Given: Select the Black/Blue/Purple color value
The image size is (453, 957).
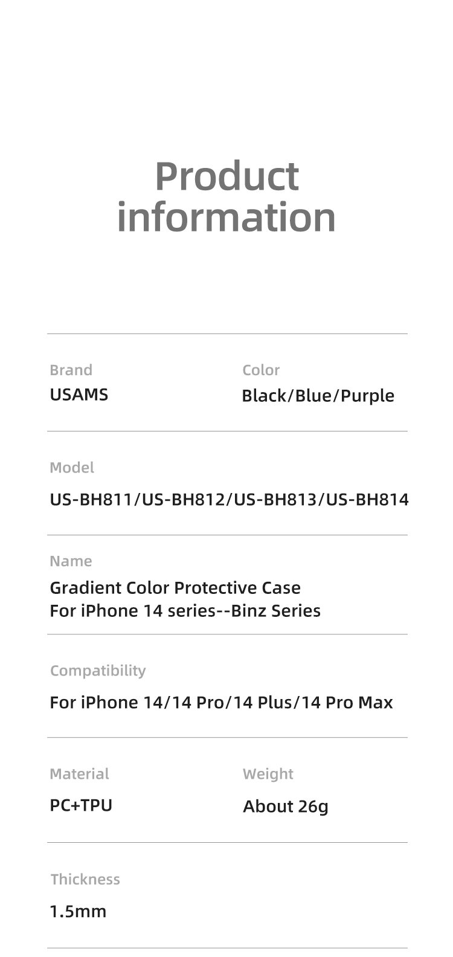Looking at the screenshot, I should tap(318, 396).
